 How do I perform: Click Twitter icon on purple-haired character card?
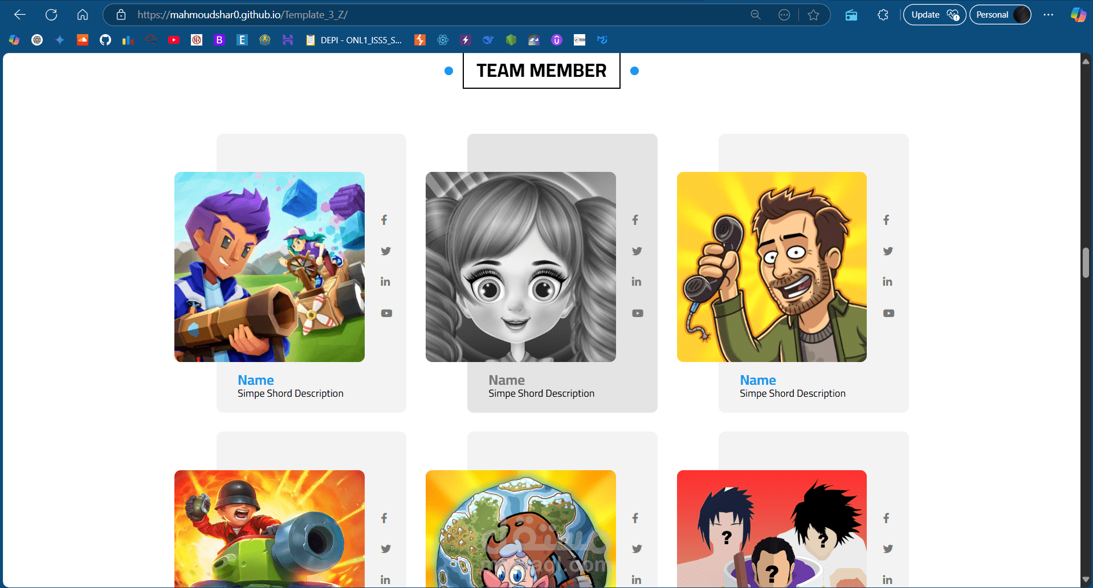pyautogui.click(x=386, y=251)
